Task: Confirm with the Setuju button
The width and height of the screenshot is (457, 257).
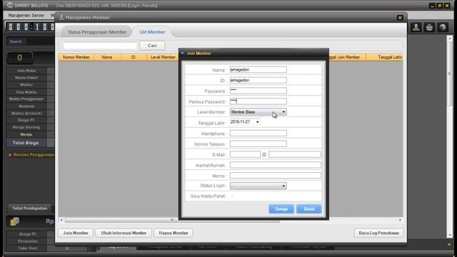Action: coord(281,209)
